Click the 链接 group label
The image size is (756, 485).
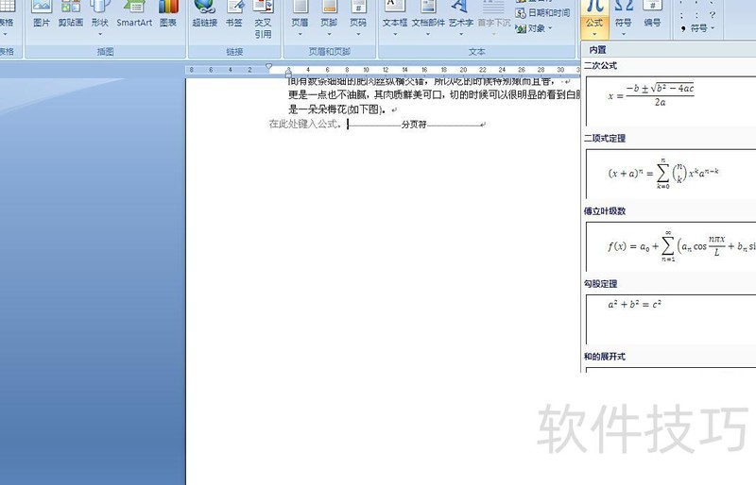click(234, 52)
